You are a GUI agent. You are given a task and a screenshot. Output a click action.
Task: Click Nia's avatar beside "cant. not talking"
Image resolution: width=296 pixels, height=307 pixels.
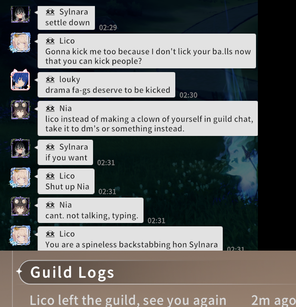tap(21, 206)
